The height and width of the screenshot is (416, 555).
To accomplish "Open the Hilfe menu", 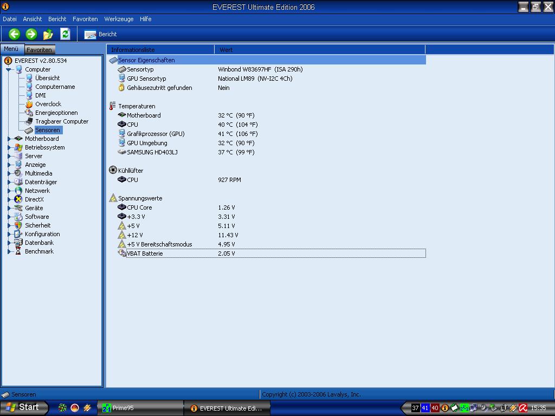I will pos(145,19).
